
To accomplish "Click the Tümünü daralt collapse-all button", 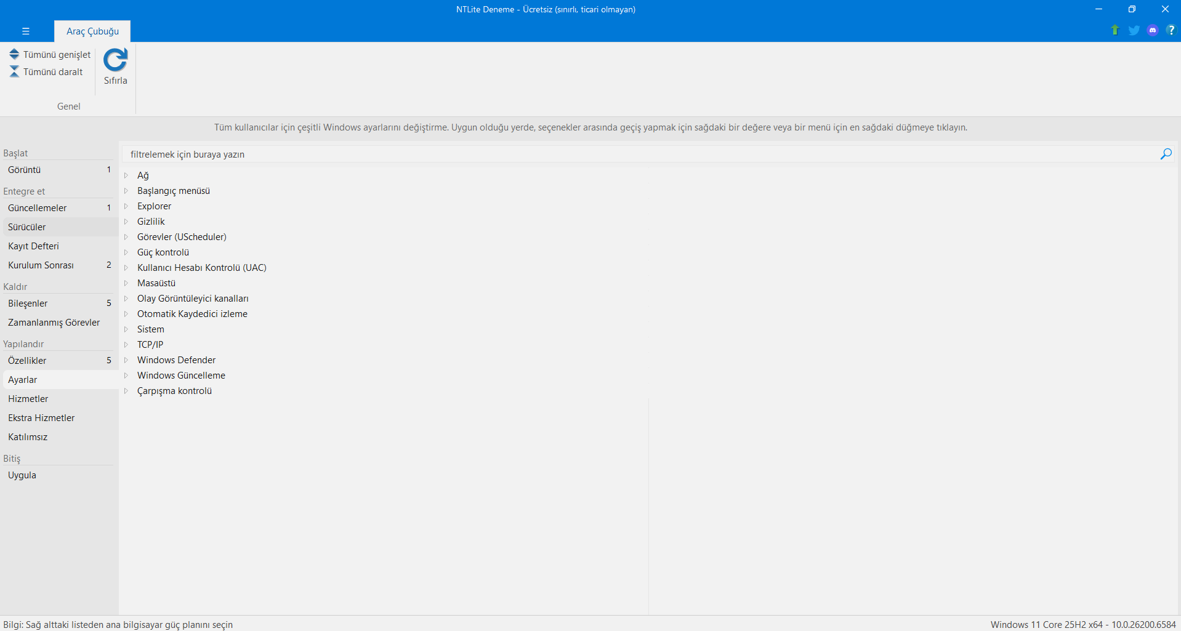I will (x=46, y=72).
